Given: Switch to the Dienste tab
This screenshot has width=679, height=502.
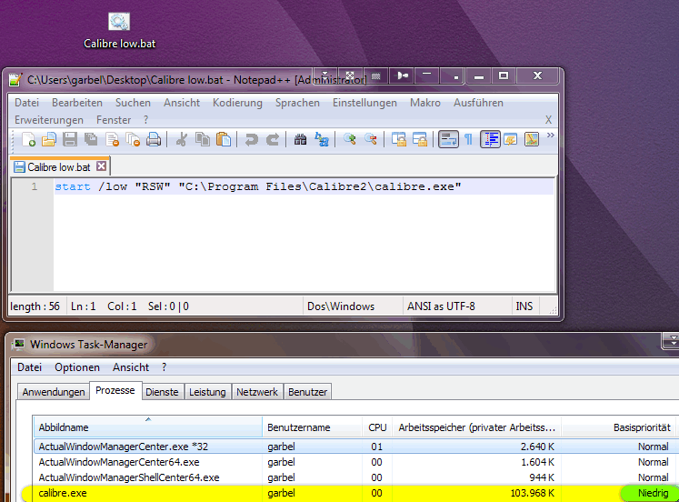Looking at the screenshot, I should click(162, 392).
